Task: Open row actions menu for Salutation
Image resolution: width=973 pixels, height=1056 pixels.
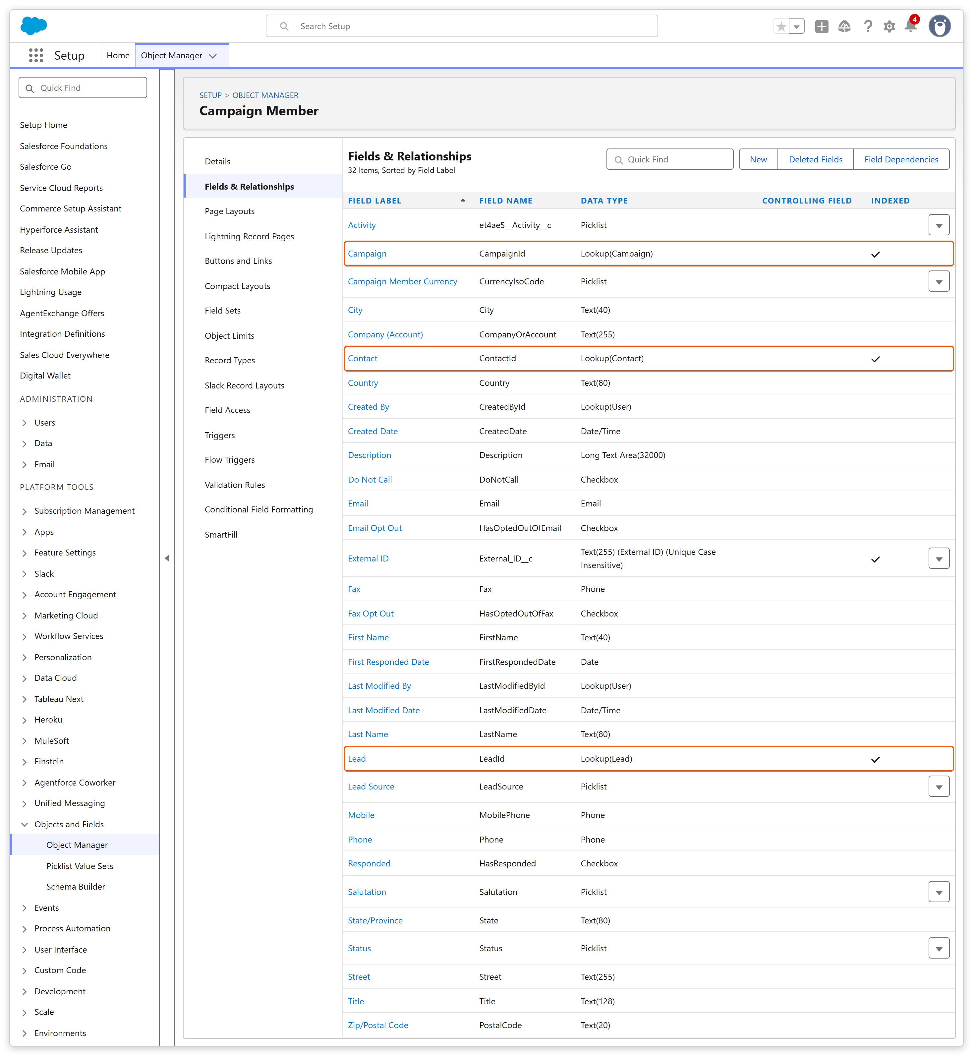Action: (939, 892)
